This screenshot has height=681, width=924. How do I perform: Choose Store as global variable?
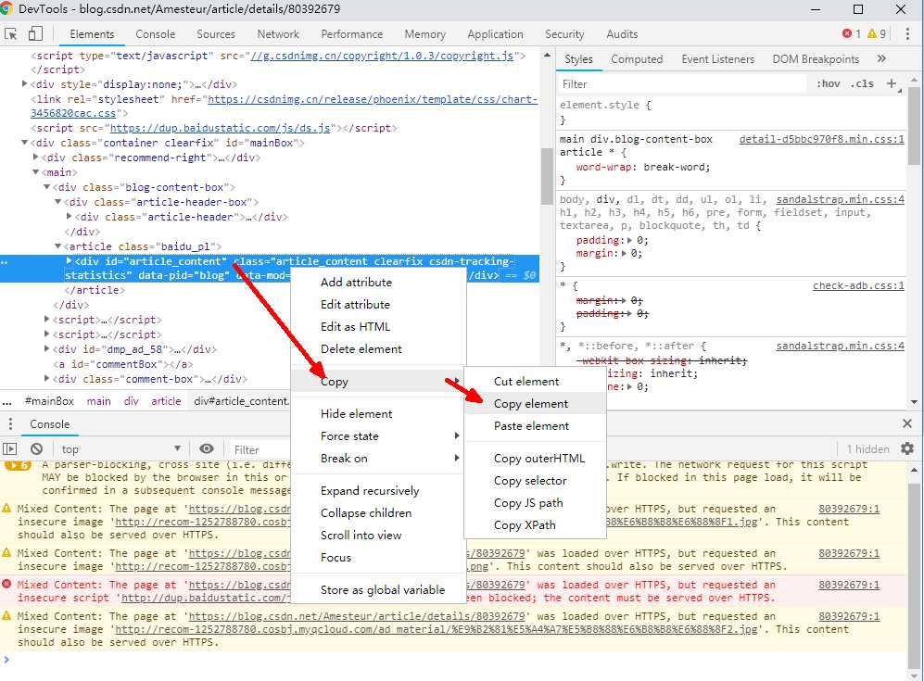(378, 589)
